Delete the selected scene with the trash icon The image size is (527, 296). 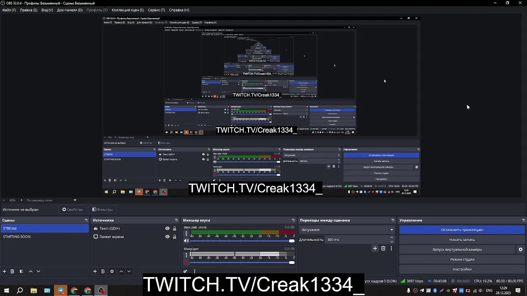tap(12, 271)
